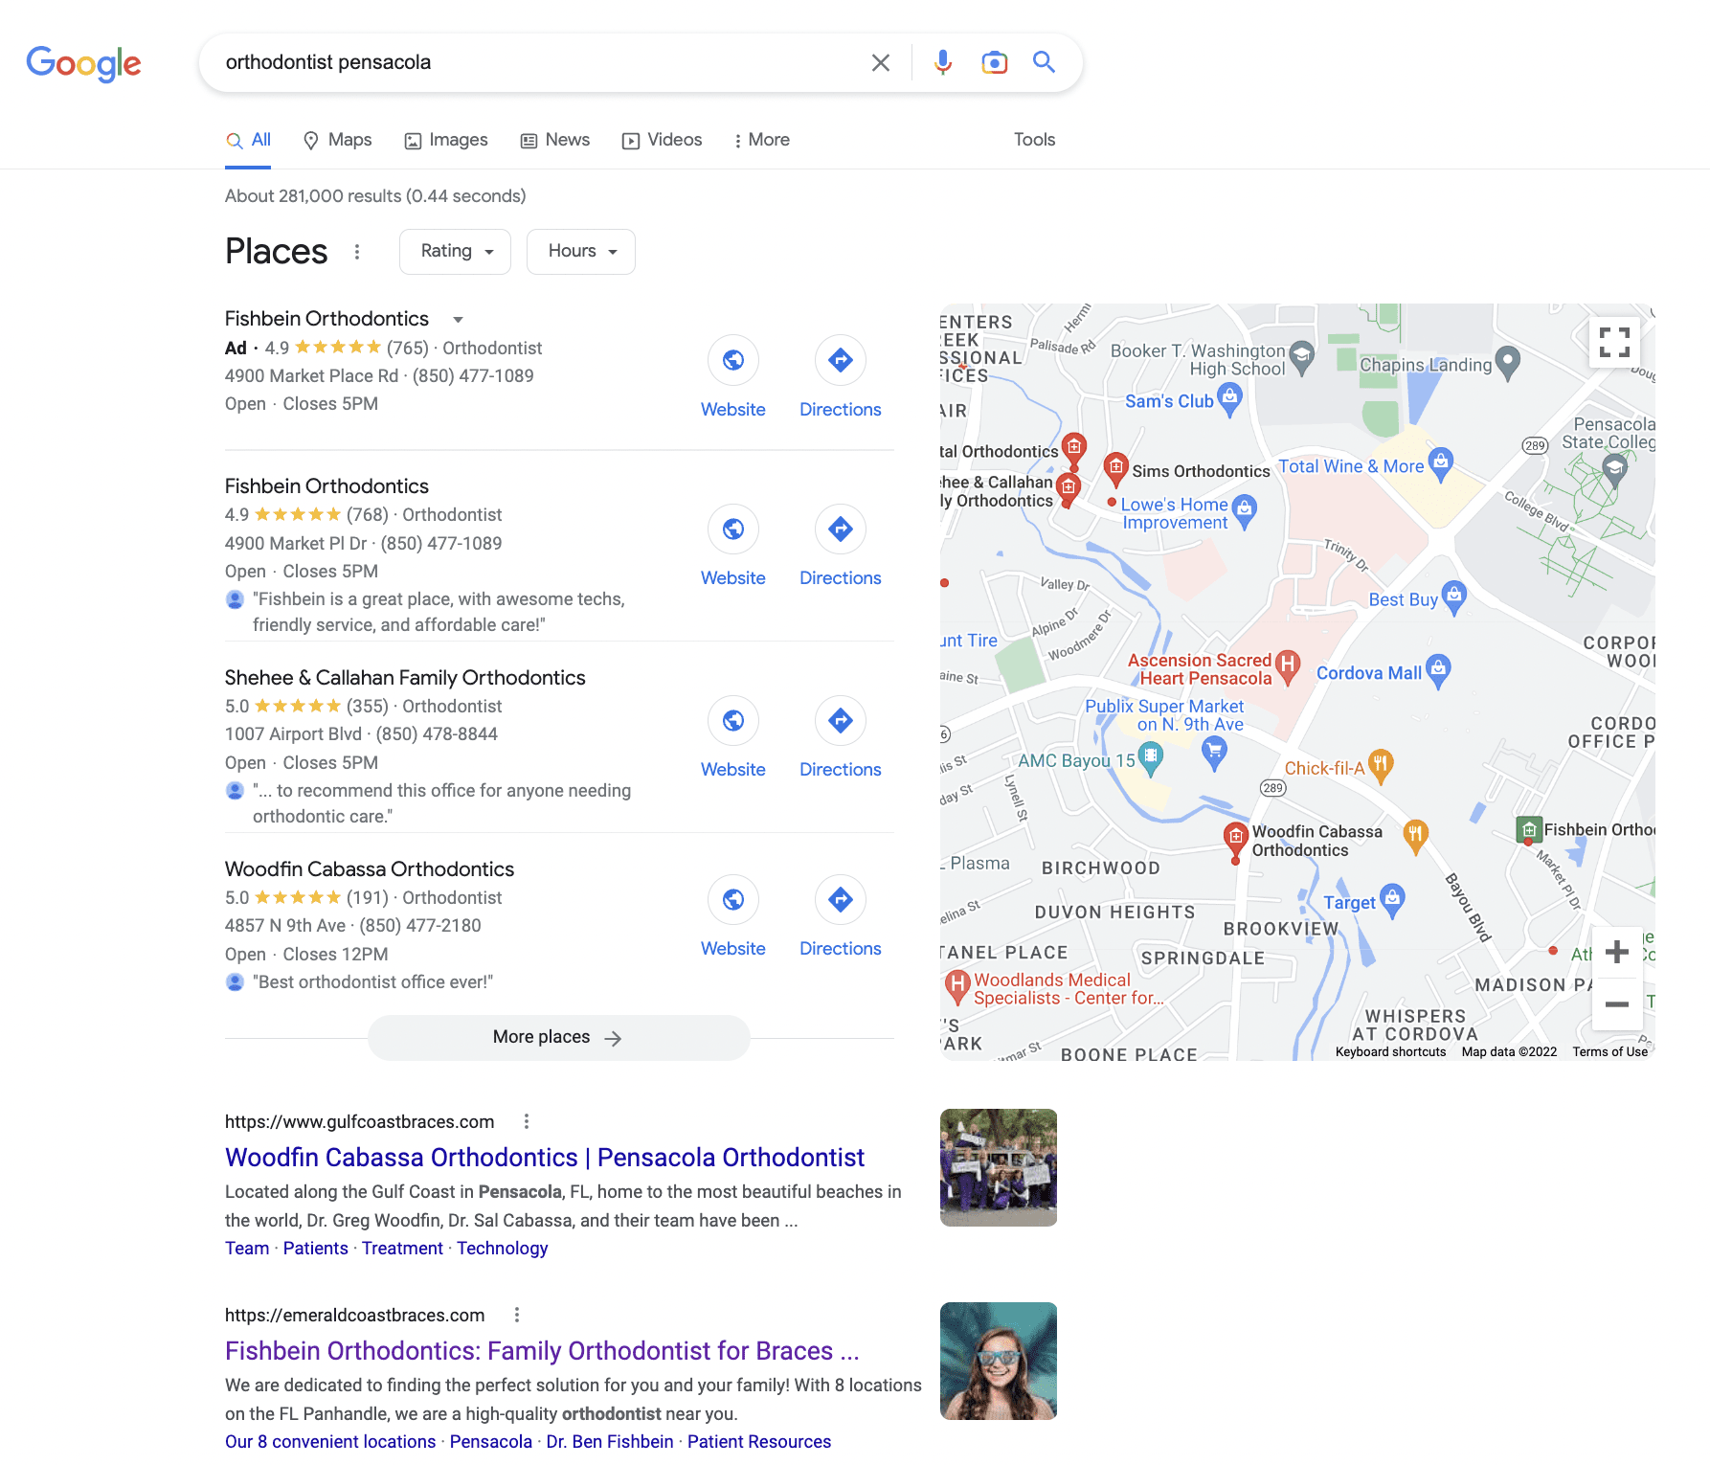Click the Total Wine & More map marker
This screenshot has height=1465, width=1710.
tap(1440, 463)
